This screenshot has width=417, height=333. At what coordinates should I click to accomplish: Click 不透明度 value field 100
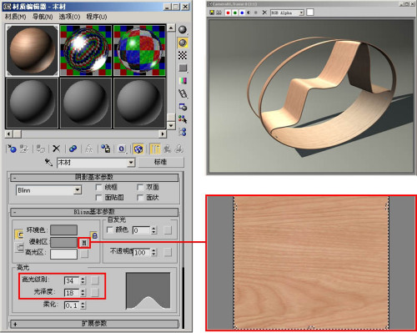pos(142,252)
